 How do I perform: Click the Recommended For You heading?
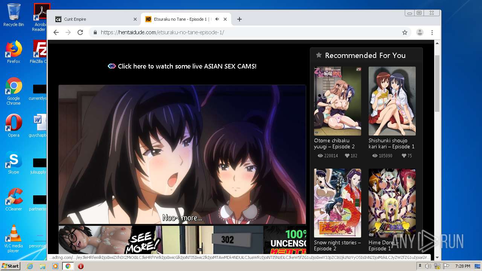pos(365,55)
